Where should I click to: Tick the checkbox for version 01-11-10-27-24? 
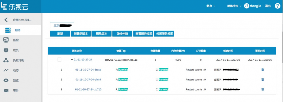coord(59,60)
